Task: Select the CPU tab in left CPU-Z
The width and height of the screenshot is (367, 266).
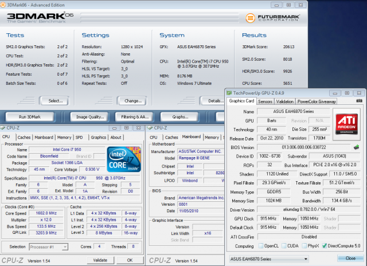Action: point(6,137)
